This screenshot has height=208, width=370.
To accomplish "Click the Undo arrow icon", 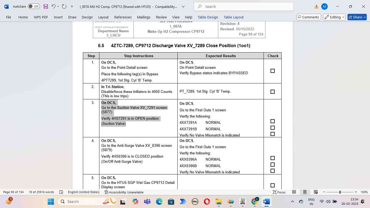I will (x=53, y=6).
